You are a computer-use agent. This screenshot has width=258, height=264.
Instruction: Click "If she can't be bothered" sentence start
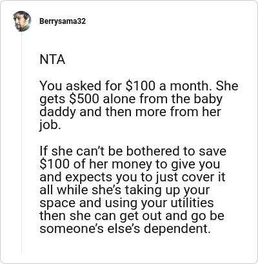[x=110, y=151]
